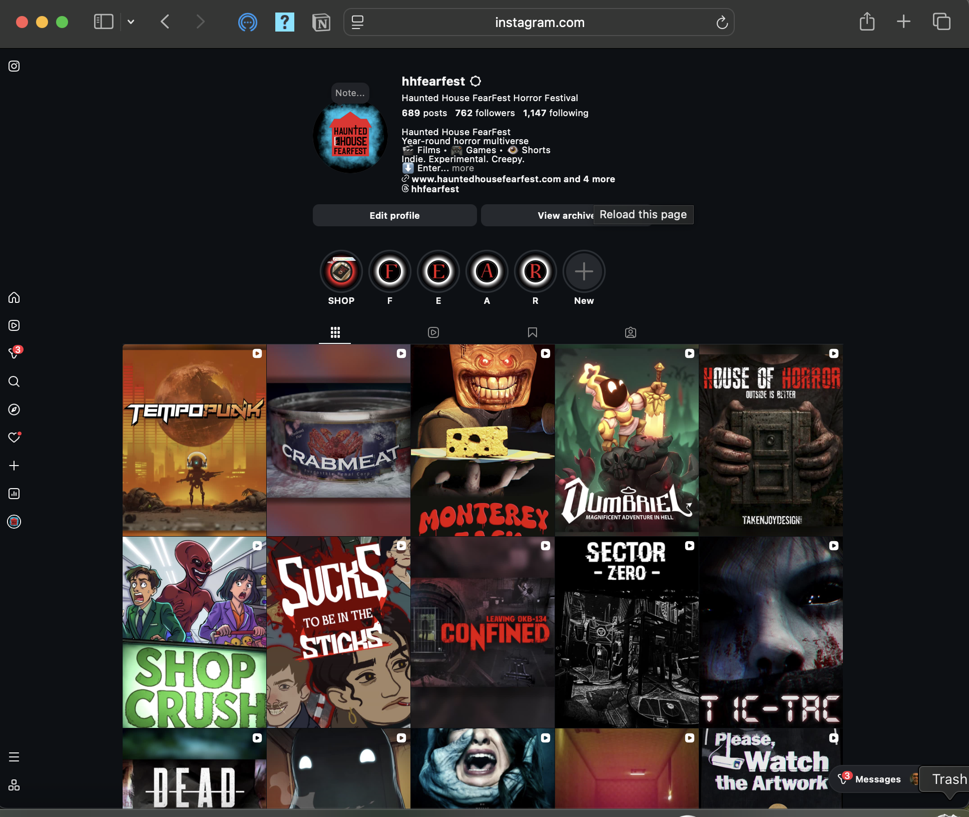
Task: Open Reels from the left sidebar
Action: [x=14, y=325]
